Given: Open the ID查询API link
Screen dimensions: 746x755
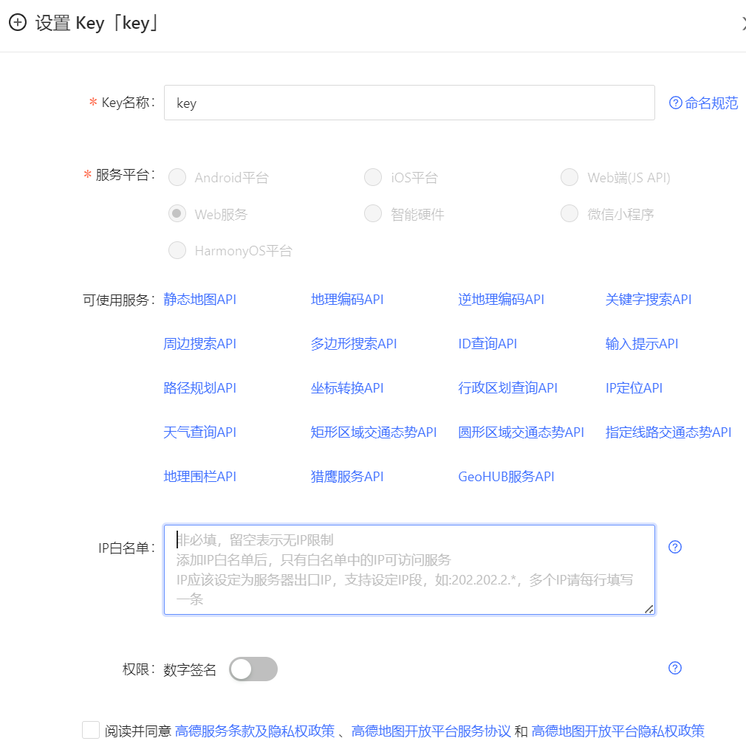Looking at the screenshot, I should pos(487,344).
